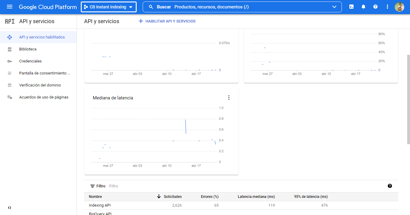Sort by 95% de latencia (ms) column
This screenshot has height=215, width=410.
click(x=311, y=197)
